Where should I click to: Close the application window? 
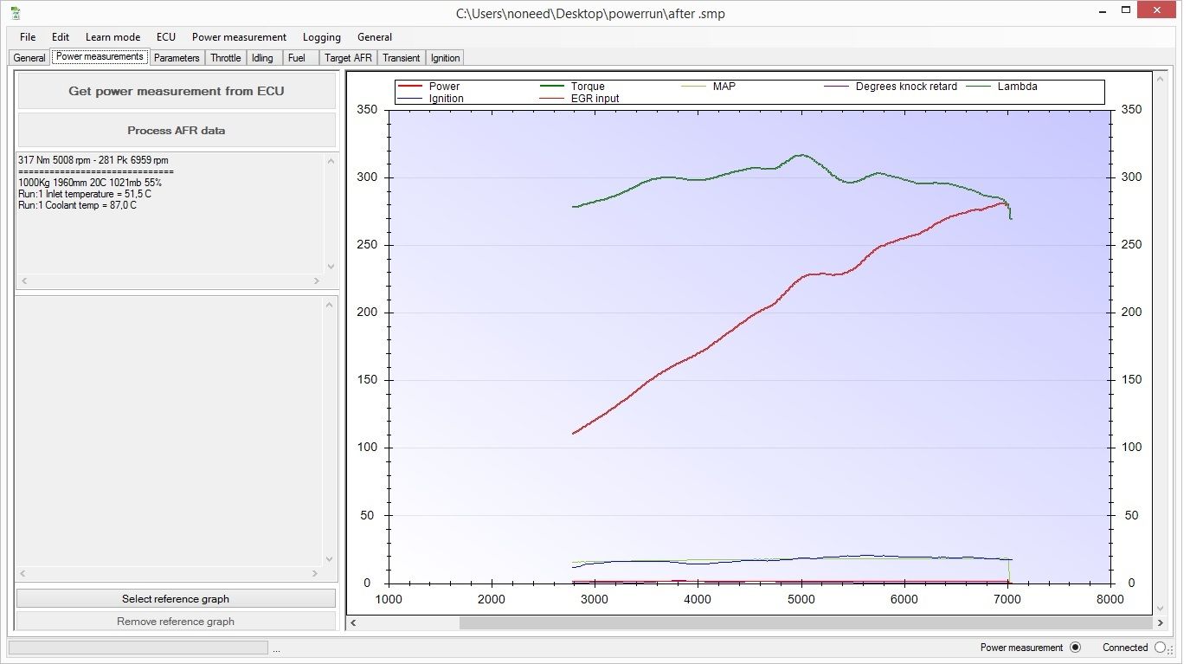(x=1157, y=10)
